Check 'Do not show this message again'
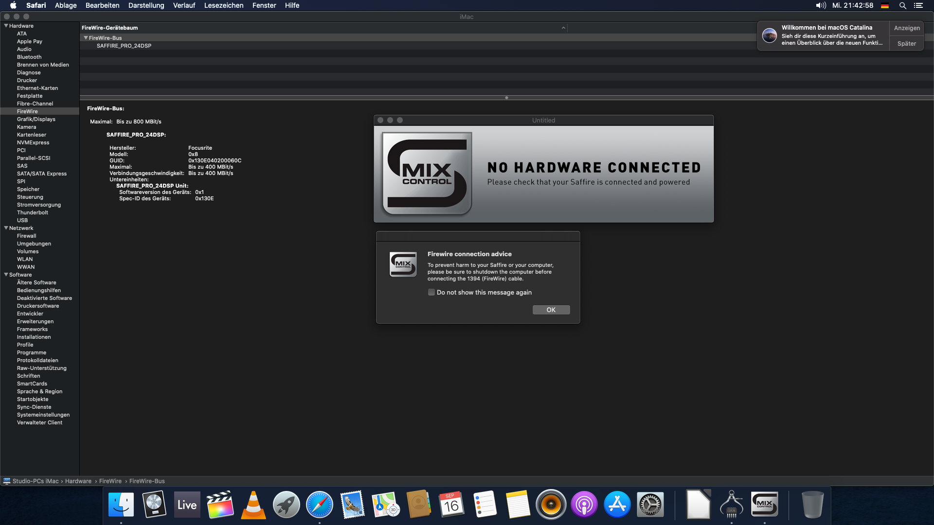Screen dimensions: 934x525 pos(431,292)
